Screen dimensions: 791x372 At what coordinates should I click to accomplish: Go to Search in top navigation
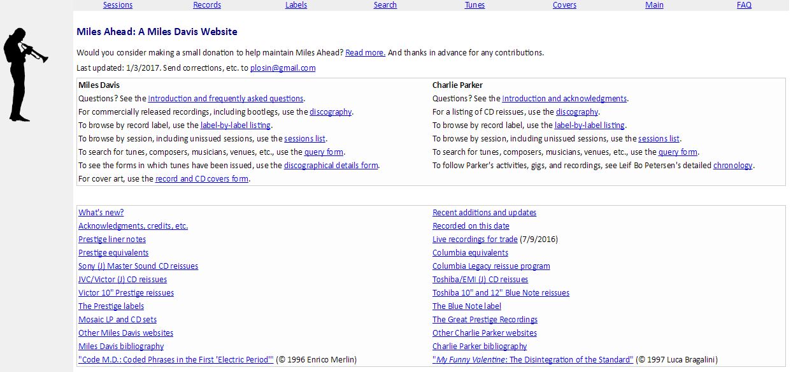(385, 5)
